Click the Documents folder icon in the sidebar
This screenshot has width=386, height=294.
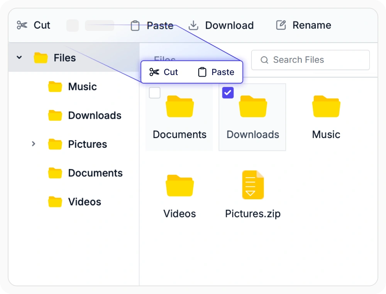pyautogui.click(x=55, y=173)
